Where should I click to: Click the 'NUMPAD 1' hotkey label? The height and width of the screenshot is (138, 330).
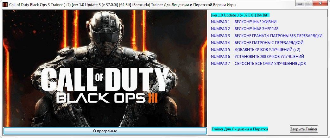(220, 22)
